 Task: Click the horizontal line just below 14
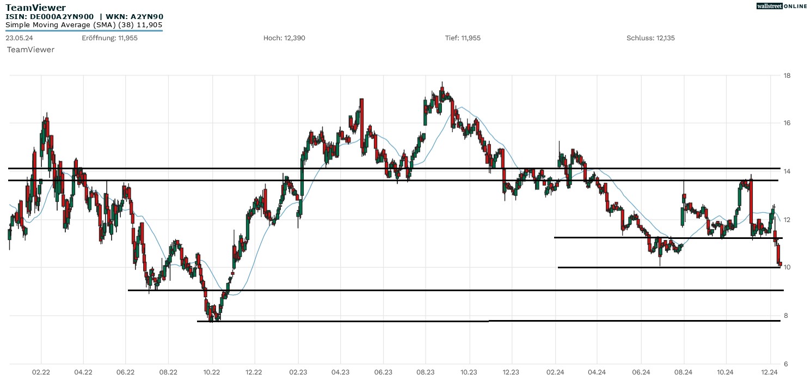coord(394,180)
